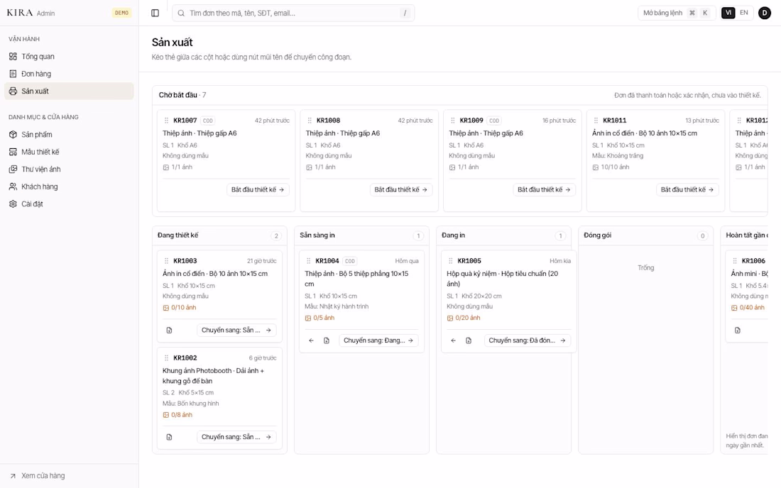This screenshot has height=488, width=781.
Task: Start design for order KR1009
Action: [x=544, y=189]
